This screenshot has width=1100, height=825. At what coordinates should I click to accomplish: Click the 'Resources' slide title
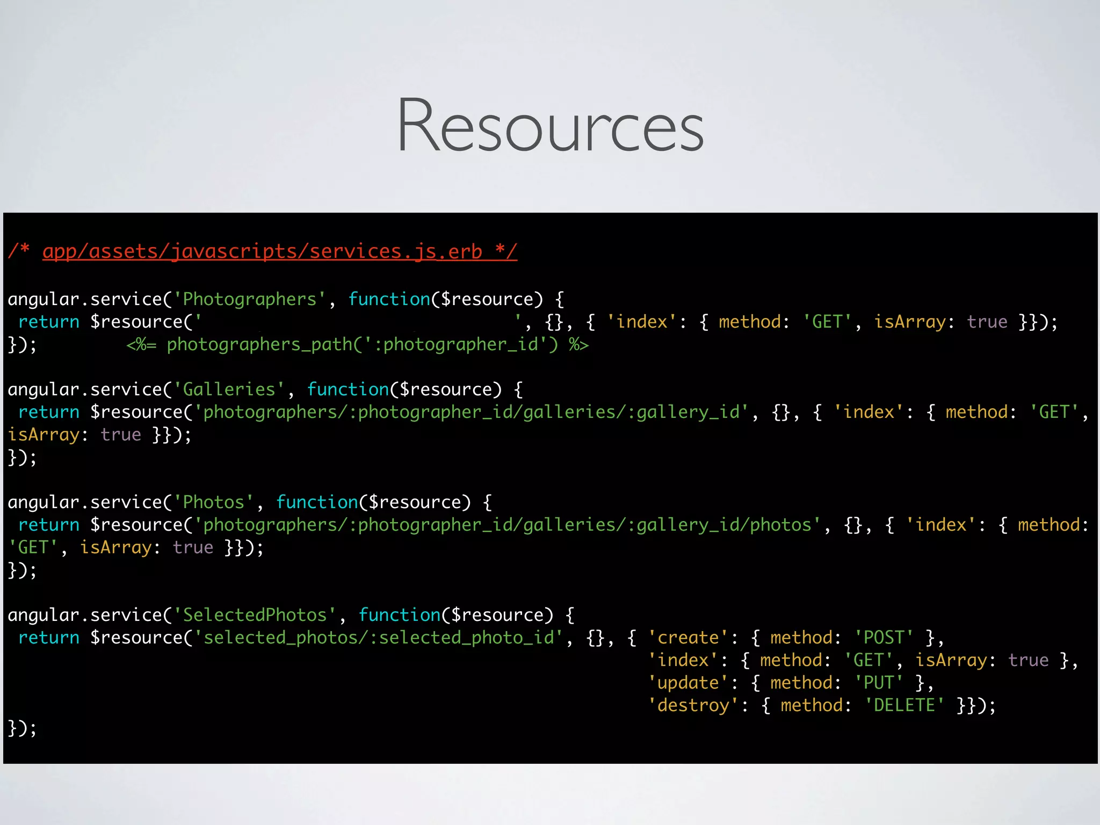click(x=550, y=125)
